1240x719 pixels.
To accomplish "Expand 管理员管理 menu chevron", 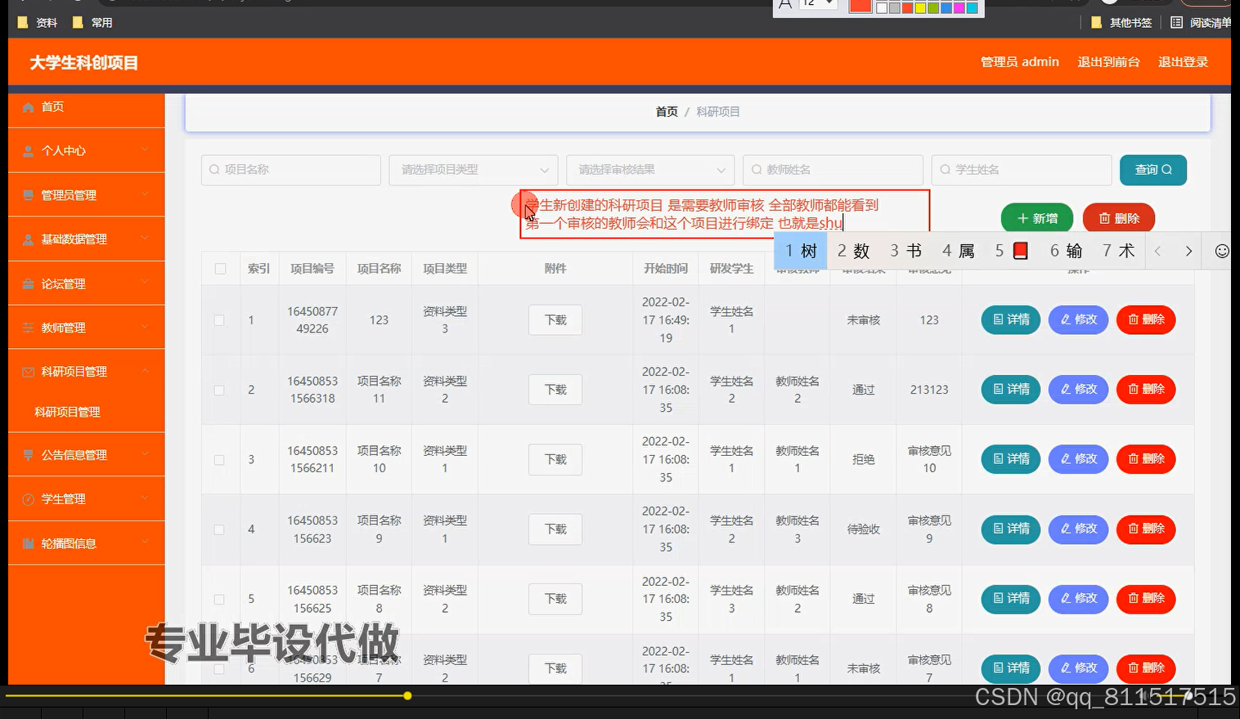I will (145, 194).
